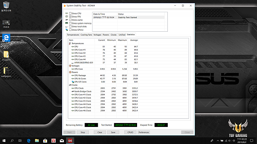Enable the Stress system memory checkbox
257x144 pixels.
coord(70,23)
